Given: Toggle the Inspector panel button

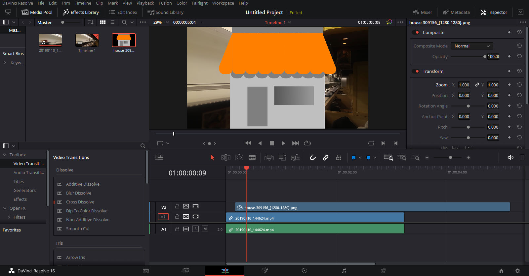Looking at the screenshot, I should click(x=494, y=12).
